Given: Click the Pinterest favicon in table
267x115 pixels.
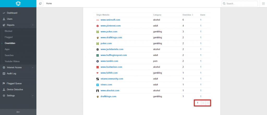Looking at the screenshot, I should point(98,26).
